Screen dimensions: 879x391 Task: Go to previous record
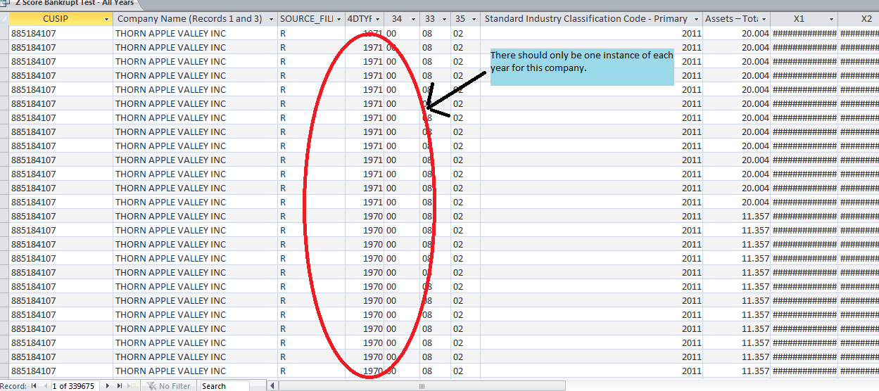[x=45, y=386]
